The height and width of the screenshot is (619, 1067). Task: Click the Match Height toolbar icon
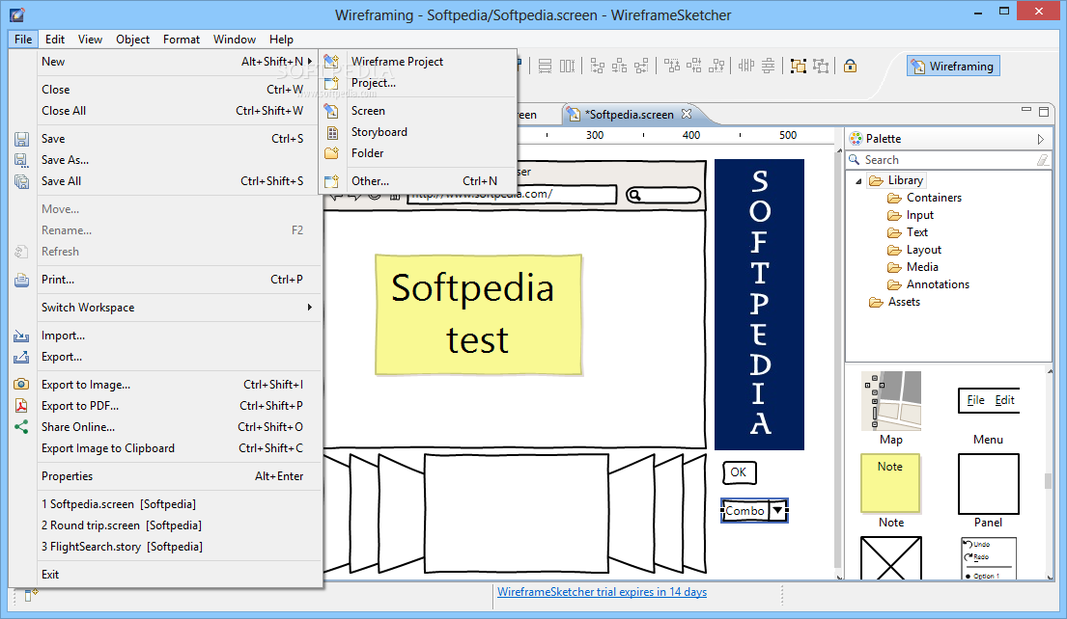[567, 66]
